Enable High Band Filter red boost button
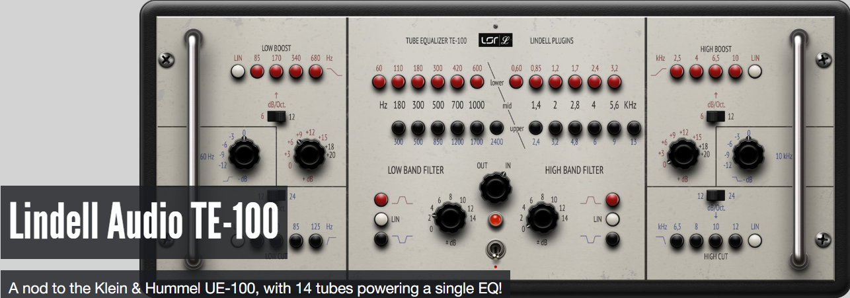This screenshot has width=850, height=298. (613, 200)
